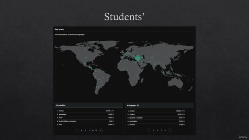Screen dimensions: 249x140
Task: Open page 2 of the languages list
Action: point(157,130)
